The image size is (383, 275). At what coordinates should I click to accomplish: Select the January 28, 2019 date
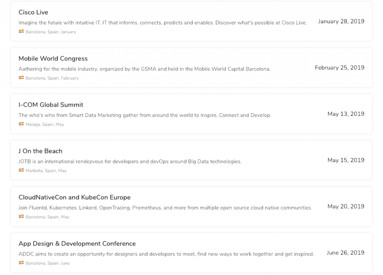pos(341,21)
